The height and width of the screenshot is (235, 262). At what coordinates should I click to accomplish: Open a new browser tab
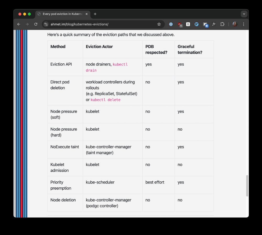(x=95, y=14)
